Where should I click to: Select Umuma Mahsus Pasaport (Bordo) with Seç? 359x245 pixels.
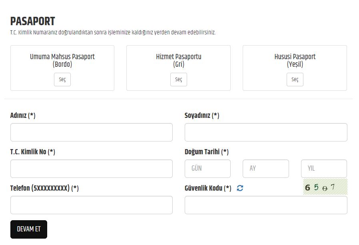[x=62, y=80]
